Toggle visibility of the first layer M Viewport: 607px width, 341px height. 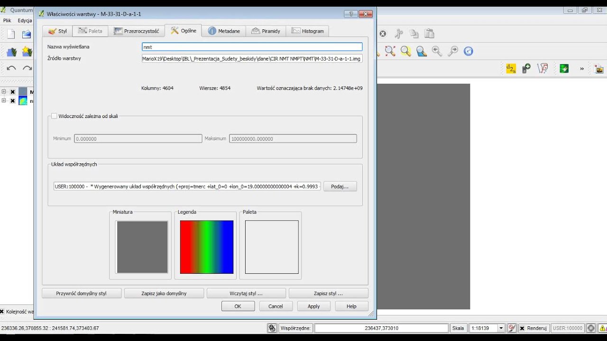(x=13, y=92)
